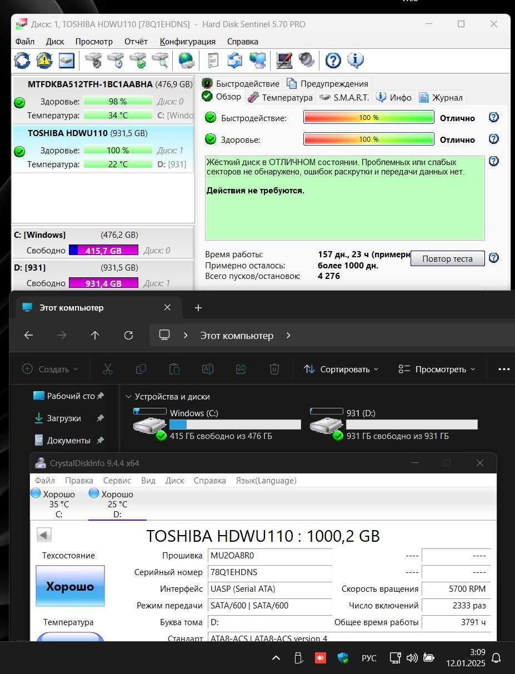Click the yellow warning triangle toolbar icon
Image resolution: width=515 pixels, height=674 pixels.
[x=44, y=60]
